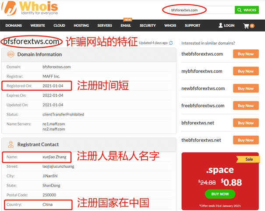The image size is (265, 211).
Task: Click the country value China
Action: coord(47,204)
